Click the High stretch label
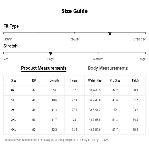The image size is (149, 149). coord(143,59)
